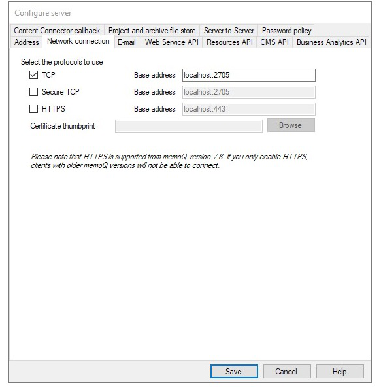Click the 'Certificate thumbprint' label
Screen dimensions: 381x388
pos(63,126)
